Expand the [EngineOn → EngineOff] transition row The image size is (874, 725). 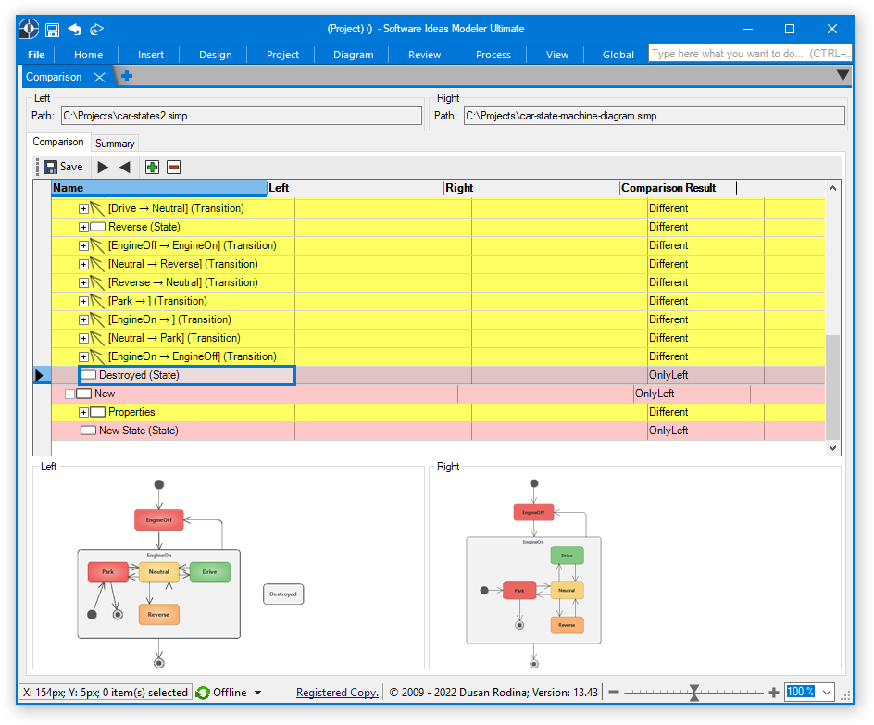pyautogui.click(x=83, y=356)
